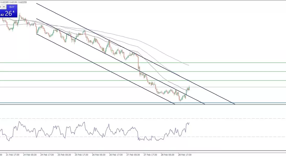The height and width of the screenshot is (157, 286).
Task: Increase trade volume with the up arrow
Action: pos(4,7)
